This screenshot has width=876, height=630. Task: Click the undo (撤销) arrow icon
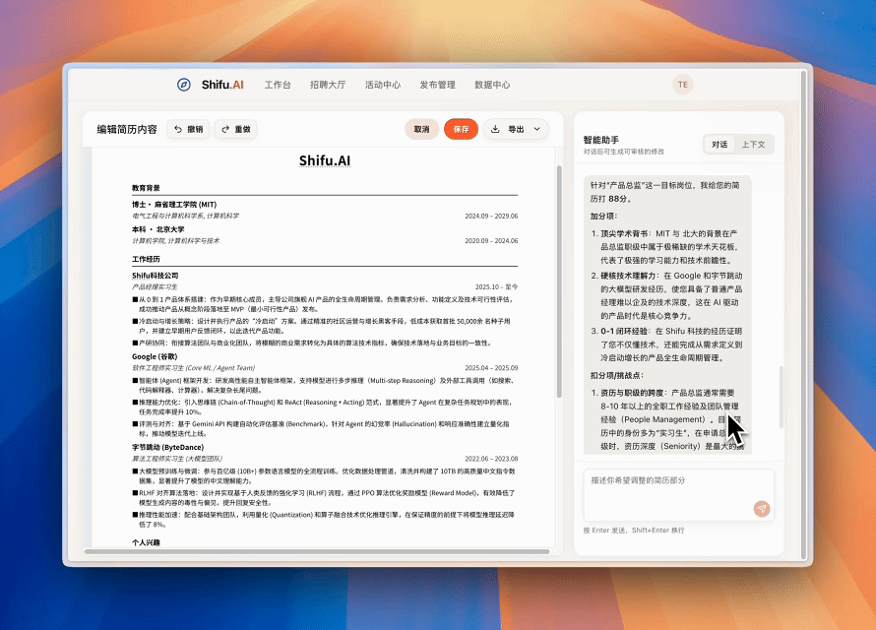click(x=180, y=129)
